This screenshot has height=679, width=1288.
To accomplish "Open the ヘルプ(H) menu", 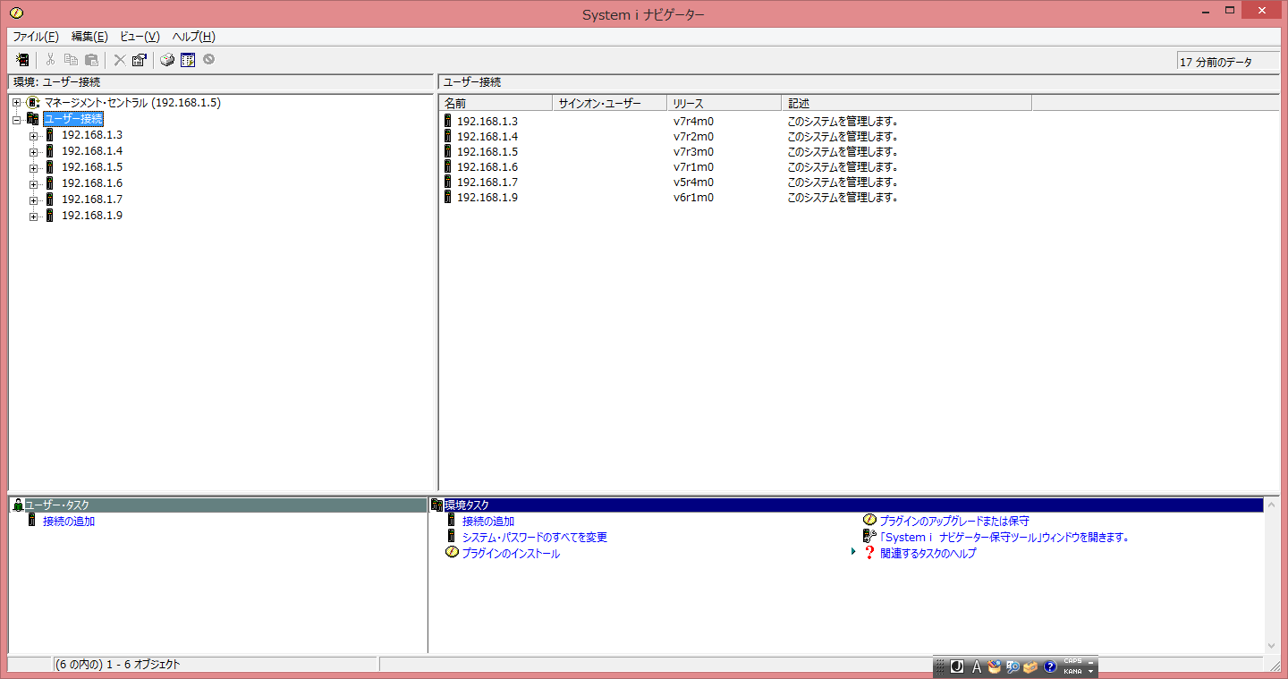I will point(193,37).
